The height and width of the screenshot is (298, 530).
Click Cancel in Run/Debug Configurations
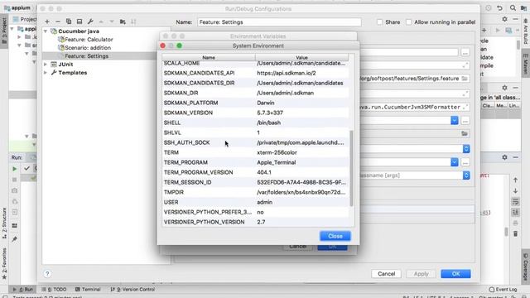[x=387, y=274]
